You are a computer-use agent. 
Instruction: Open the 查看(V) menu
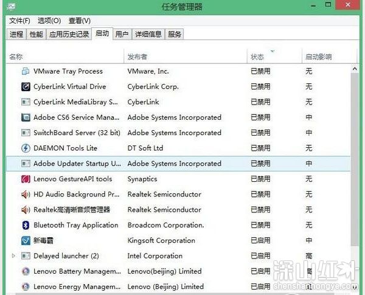click(79, 21)
